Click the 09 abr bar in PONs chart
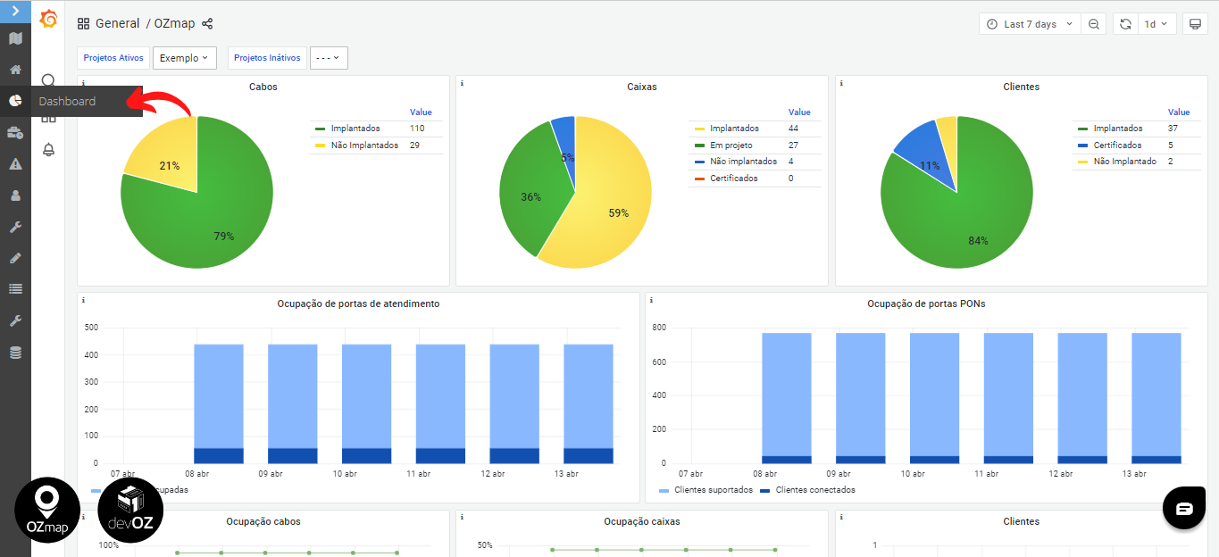1219x557 pixels. pos(861,398)
